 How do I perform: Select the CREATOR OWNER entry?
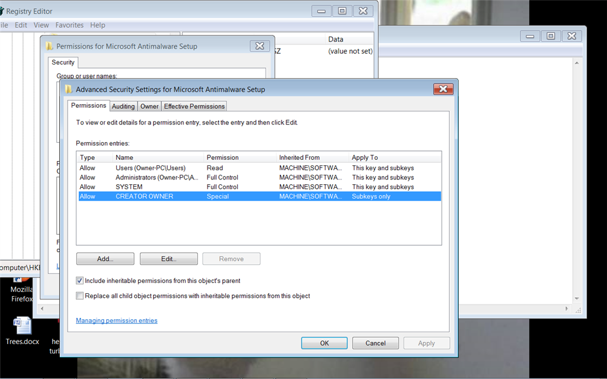point(260,197)
